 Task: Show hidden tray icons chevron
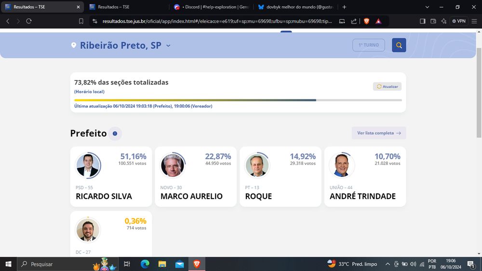tap(388, 264)
